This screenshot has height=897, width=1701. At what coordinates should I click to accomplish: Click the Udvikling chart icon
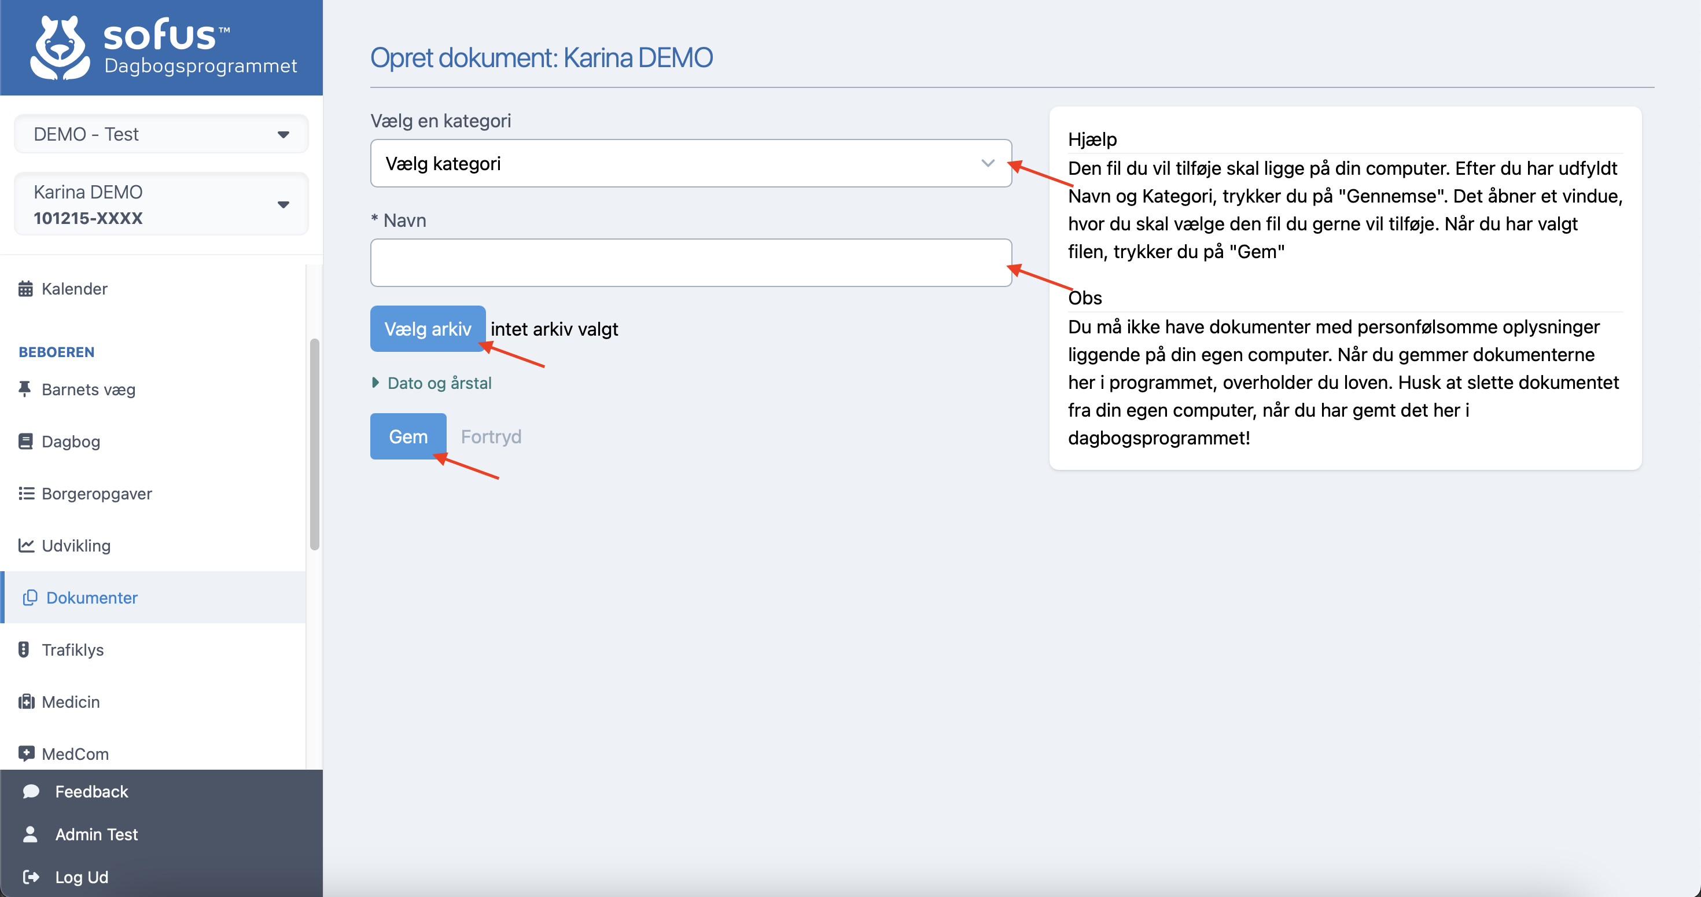[26, 546]
